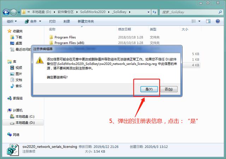Viewport: 226px width, 159px height.
Task: Click the 网络 icon in sidebar
Action: coord(10,135)
